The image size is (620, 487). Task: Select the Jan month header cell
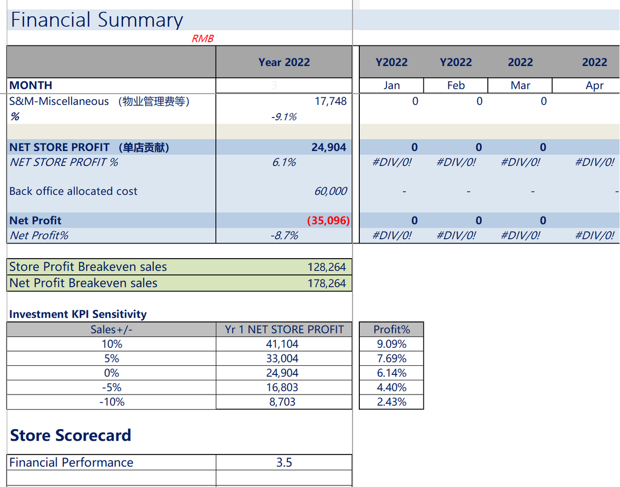pyautogui.click(x=391, y=85)
